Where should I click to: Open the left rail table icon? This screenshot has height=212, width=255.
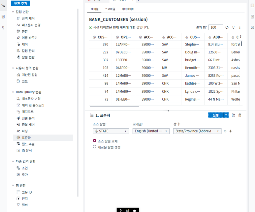click(3, 16)
